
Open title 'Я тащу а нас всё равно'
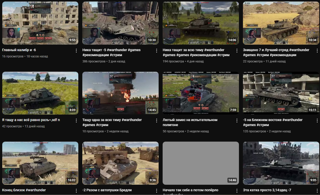coord(31,120)
